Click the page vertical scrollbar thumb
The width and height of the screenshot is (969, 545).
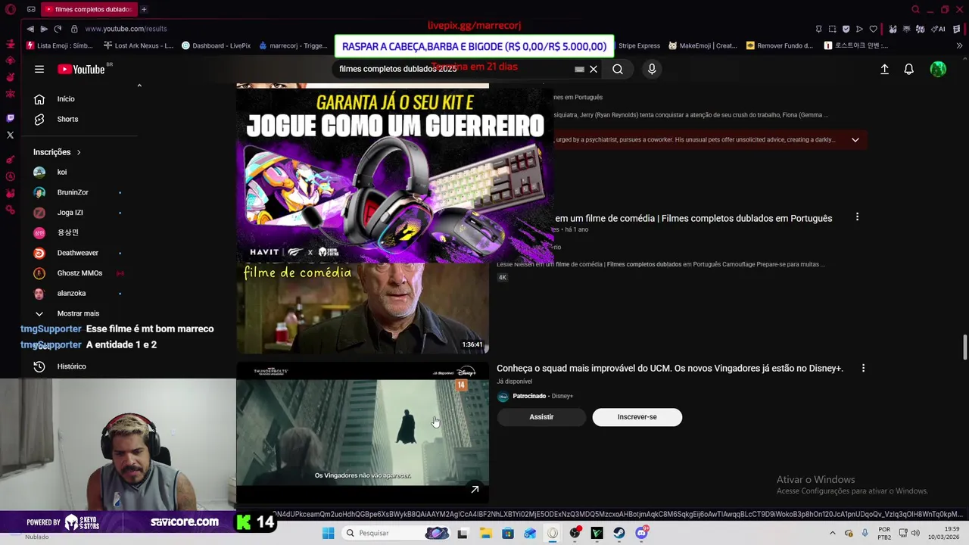coord(964,347)
